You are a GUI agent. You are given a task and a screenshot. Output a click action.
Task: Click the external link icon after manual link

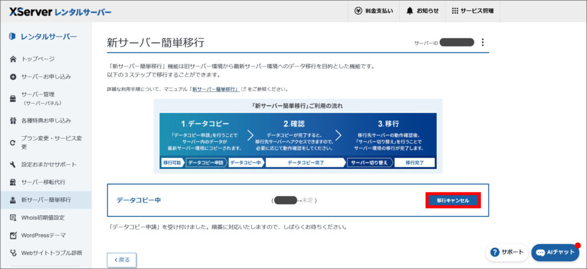click(x=244, y=89)
